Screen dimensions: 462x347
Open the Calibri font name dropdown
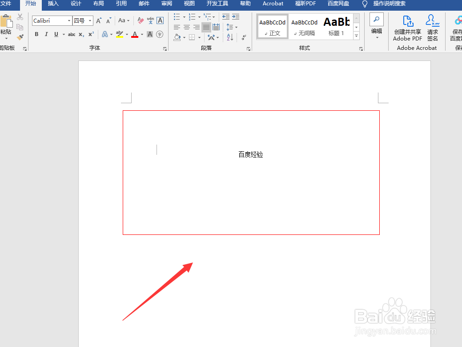69,20
